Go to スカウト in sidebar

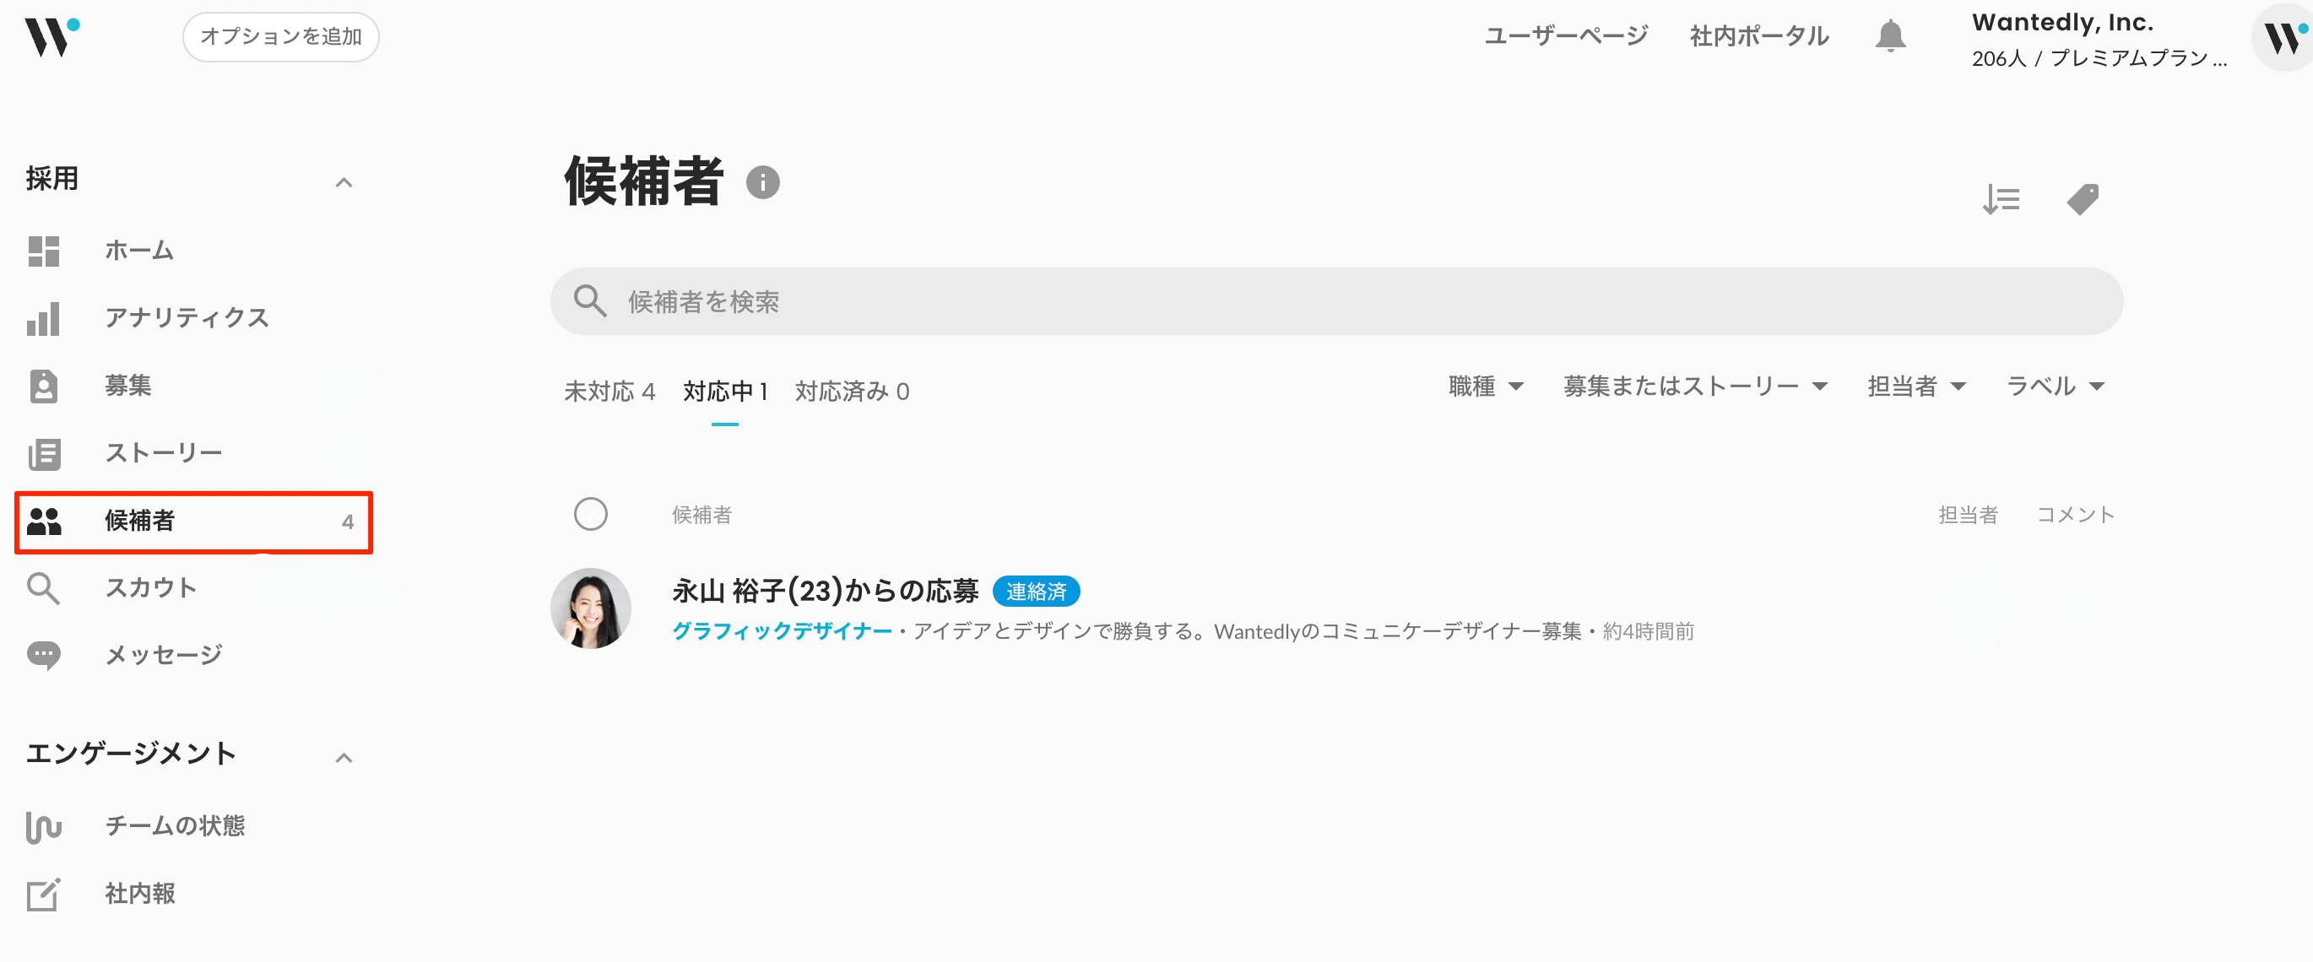pyautogui.click(x=150, y=588)
